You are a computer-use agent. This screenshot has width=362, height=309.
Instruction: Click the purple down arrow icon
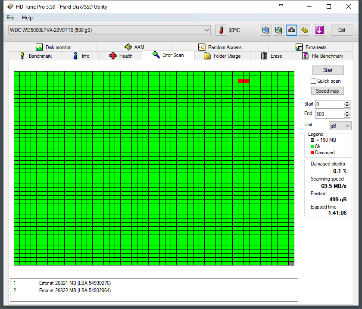click(319, 30)
